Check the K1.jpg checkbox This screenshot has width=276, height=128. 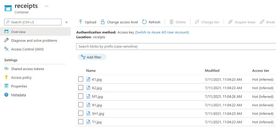coord(81,79)
